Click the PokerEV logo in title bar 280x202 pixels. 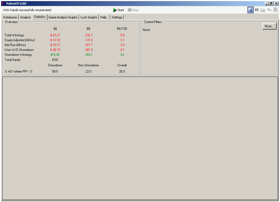click(x=3, y=3)
